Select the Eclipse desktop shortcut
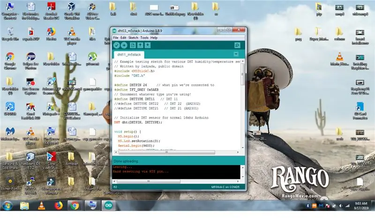This screenshot has height=218, width=375. (x=30, y=61)
